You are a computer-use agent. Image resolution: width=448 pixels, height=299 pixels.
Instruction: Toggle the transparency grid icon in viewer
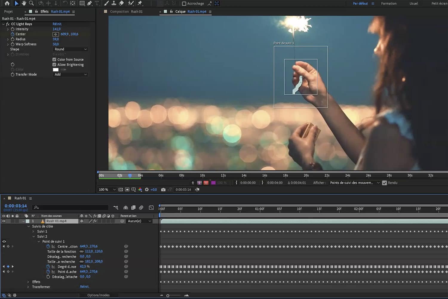click(x=121, y=190)
